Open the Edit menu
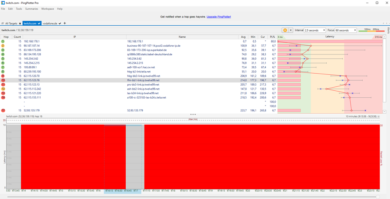 10,9
